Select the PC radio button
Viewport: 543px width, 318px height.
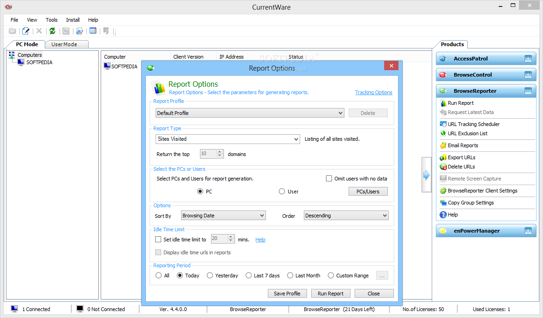click(200, 192)
